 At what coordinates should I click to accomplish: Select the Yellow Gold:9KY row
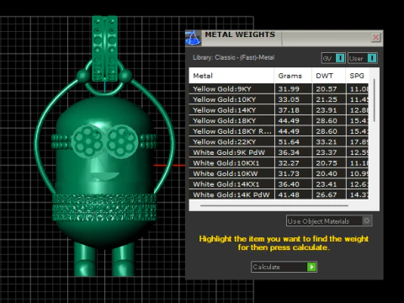click(x=279, y=89)
